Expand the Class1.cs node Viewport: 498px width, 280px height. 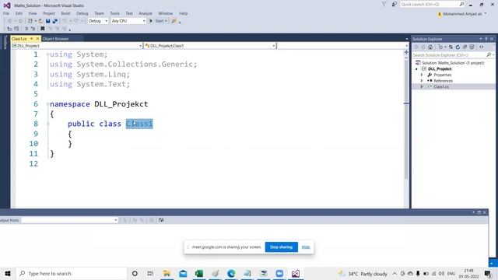click(x=422, y=86)
